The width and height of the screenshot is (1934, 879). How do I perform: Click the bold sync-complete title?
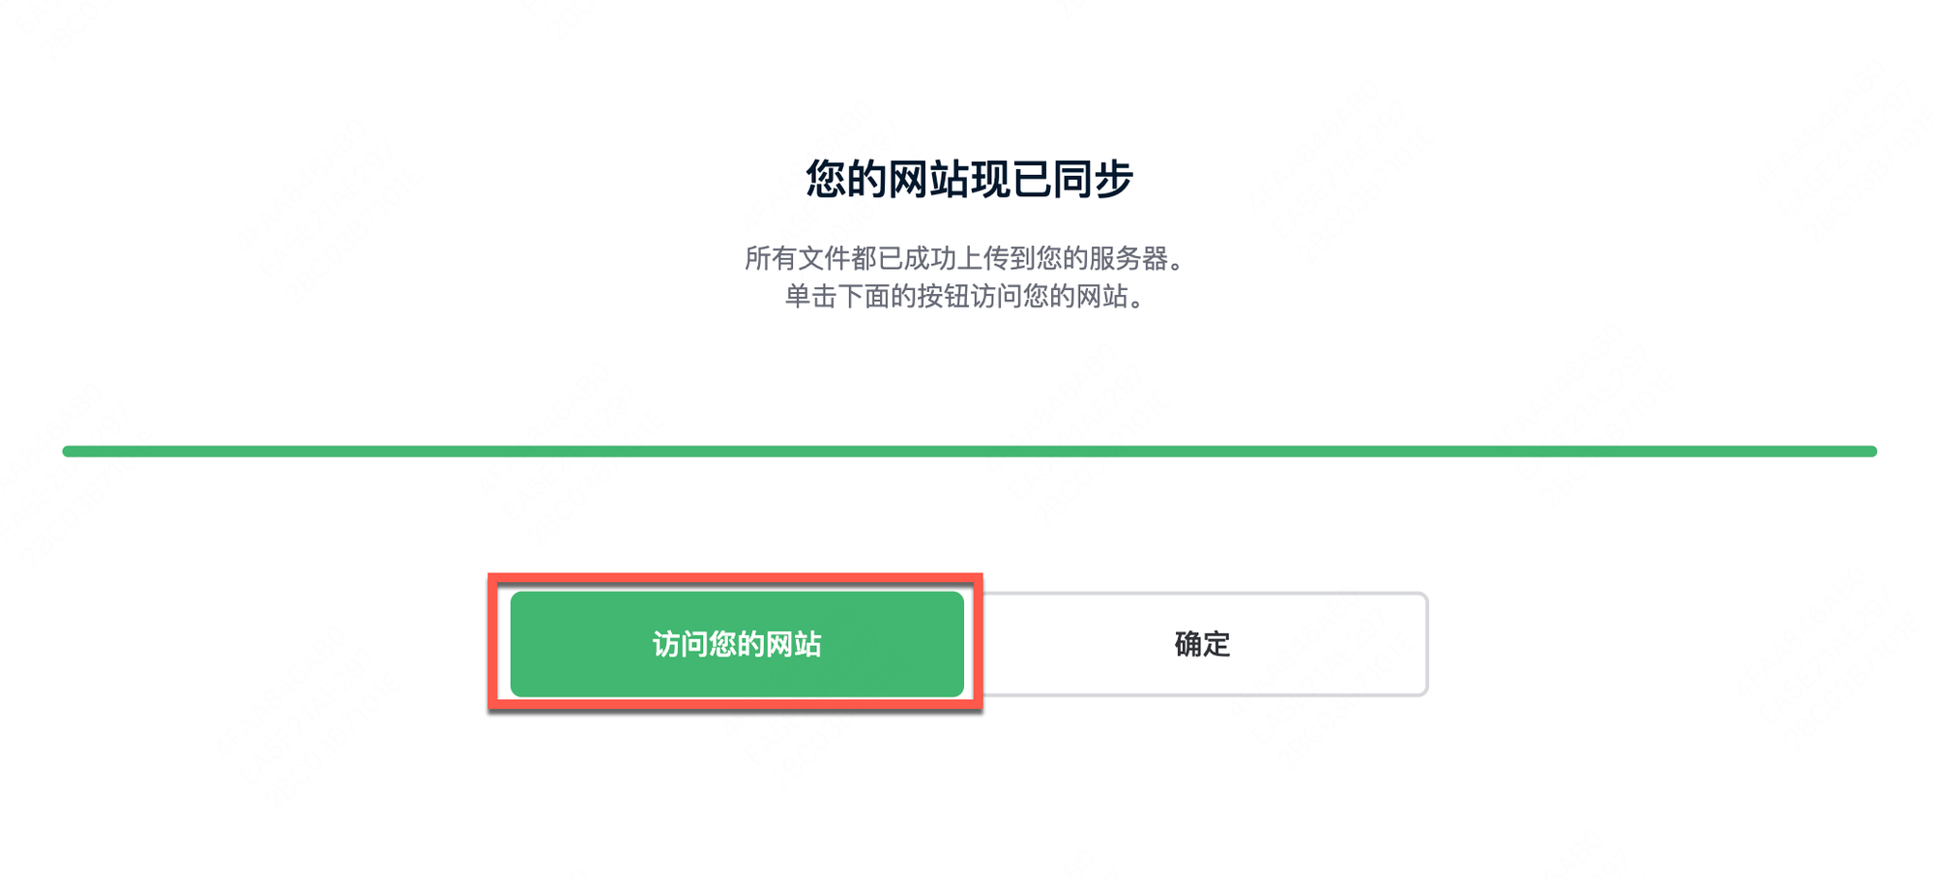[x=969, y=179]
